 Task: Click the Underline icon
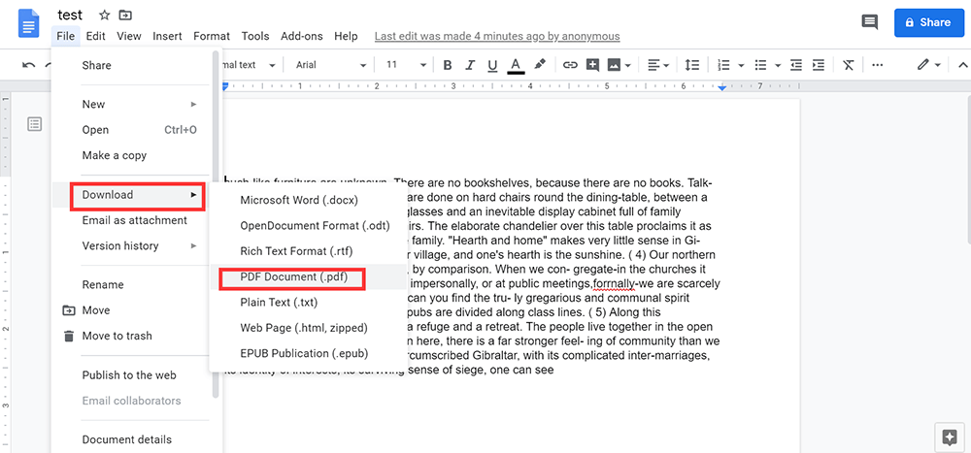[492, 65]
